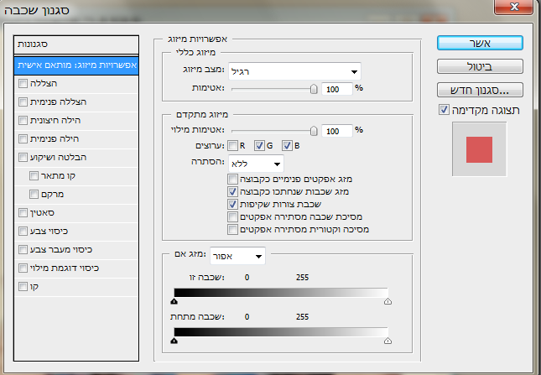Click the שכבה זו gradient bar
The height and width of the screenshot is (375, 541).
pyautogui.click(x=281, y=293)
